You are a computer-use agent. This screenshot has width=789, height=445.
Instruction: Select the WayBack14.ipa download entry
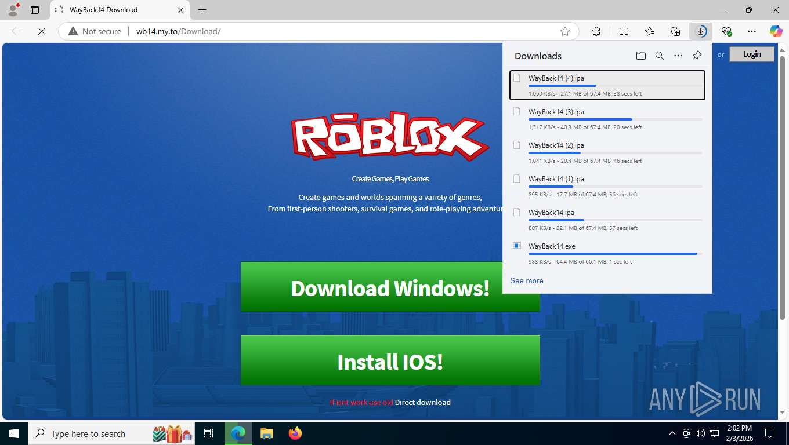point(607,220)
